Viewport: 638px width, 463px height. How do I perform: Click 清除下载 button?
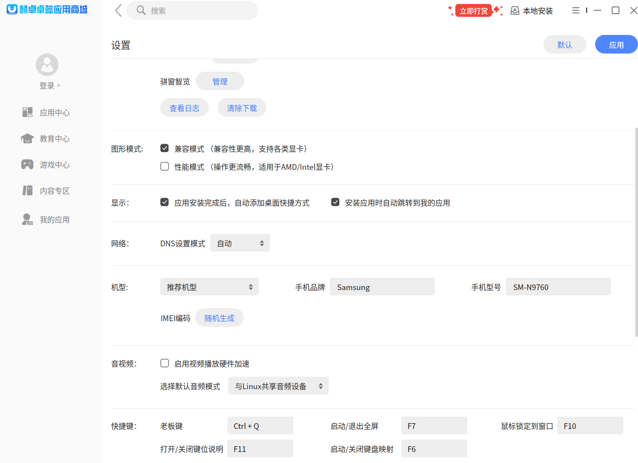242,107
